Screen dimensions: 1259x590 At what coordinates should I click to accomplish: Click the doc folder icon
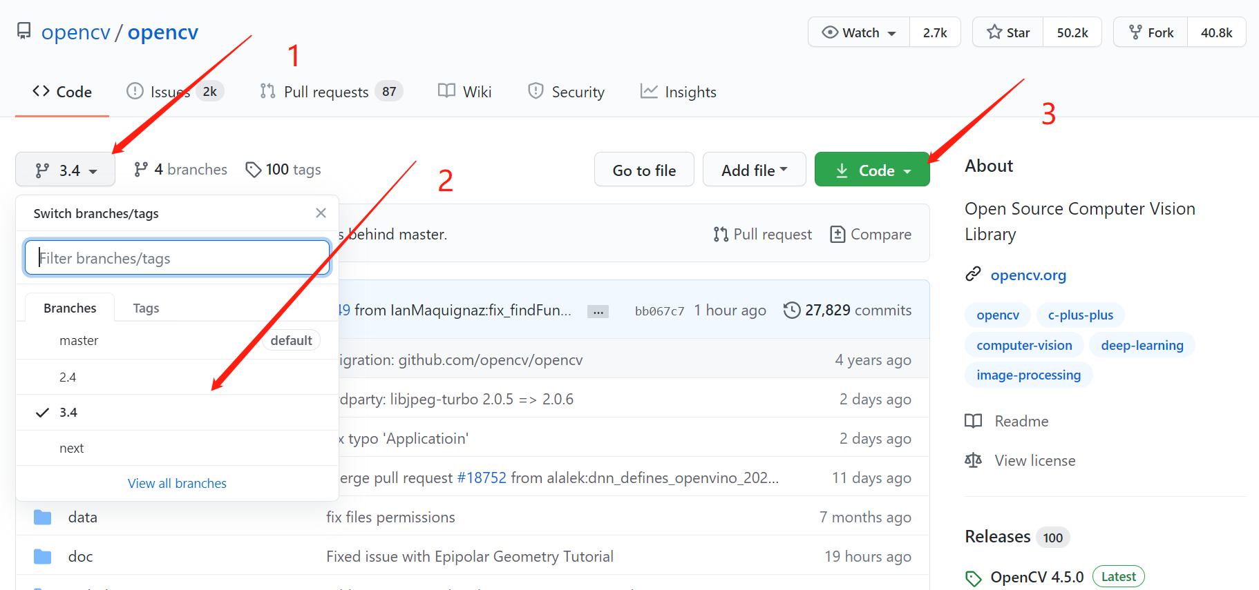(43, 557)
